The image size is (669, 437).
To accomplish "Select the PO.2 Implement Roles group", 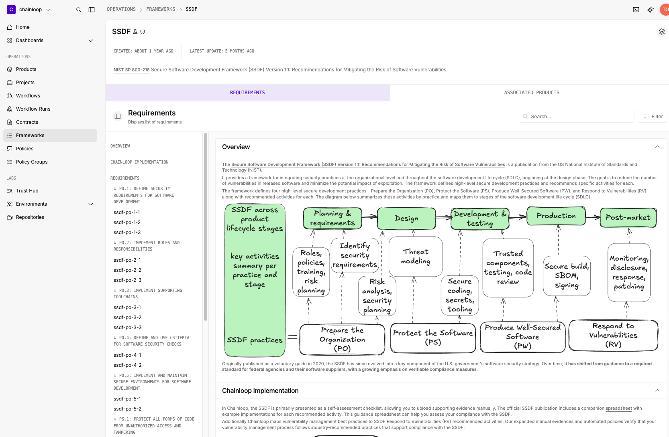I will coord(147,246).
